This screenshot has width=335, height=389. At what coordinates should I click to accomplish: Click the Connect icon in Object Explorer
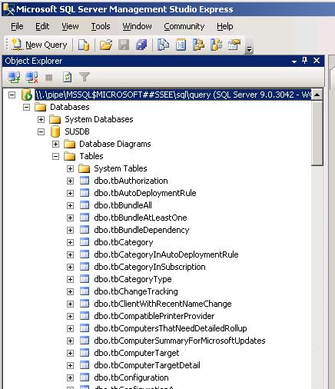tap(14, 77)
